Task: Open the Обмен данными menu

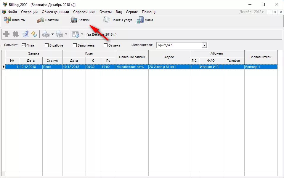Action: click(55, 12)
